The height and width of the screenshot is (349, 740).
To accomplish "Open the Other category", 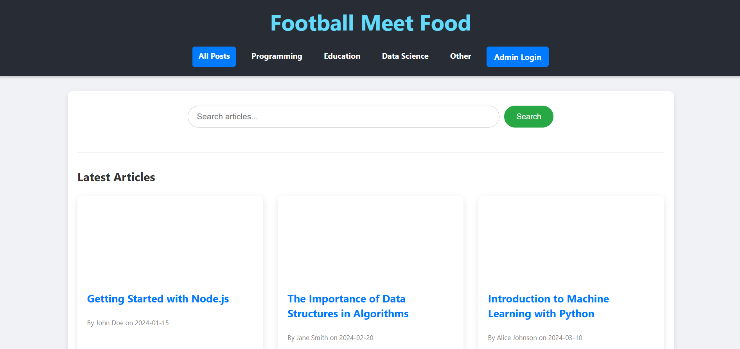I will [x=460, y=56].
